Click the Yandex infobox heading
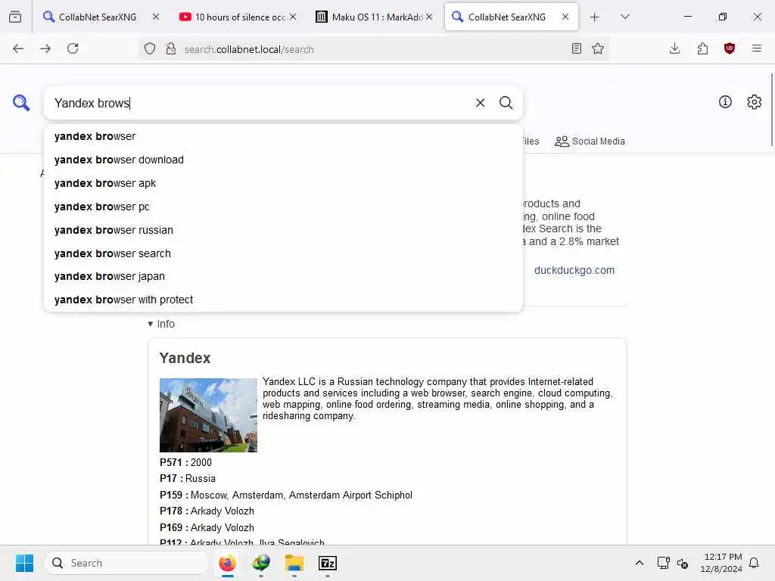 coord(185,358)
